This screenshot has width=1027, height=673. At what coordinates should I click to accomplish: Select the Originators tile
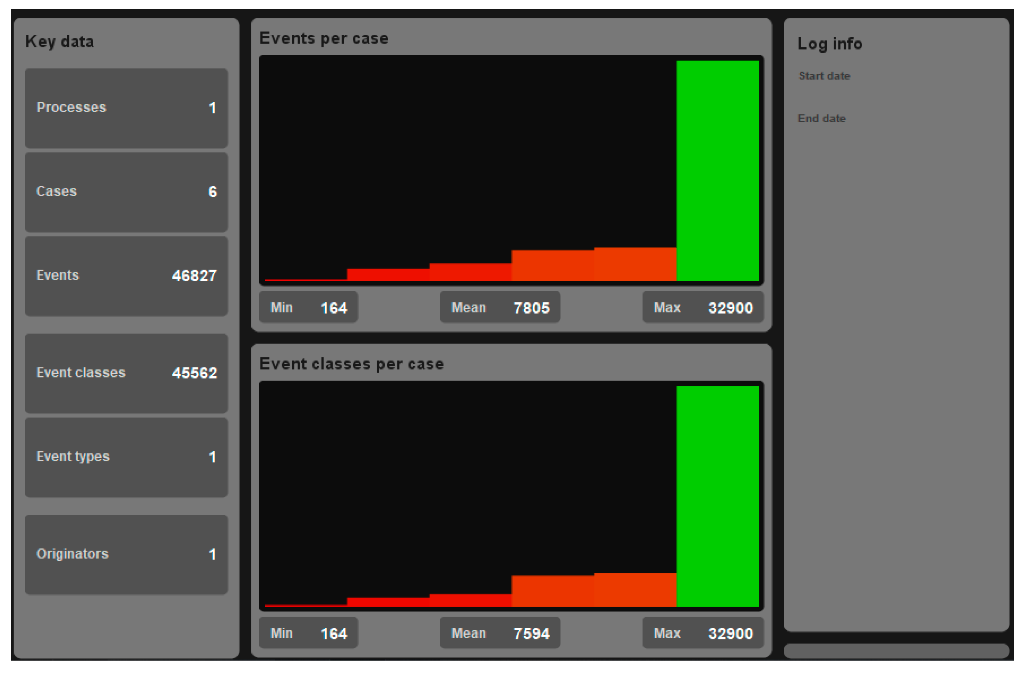coord(126,555)
